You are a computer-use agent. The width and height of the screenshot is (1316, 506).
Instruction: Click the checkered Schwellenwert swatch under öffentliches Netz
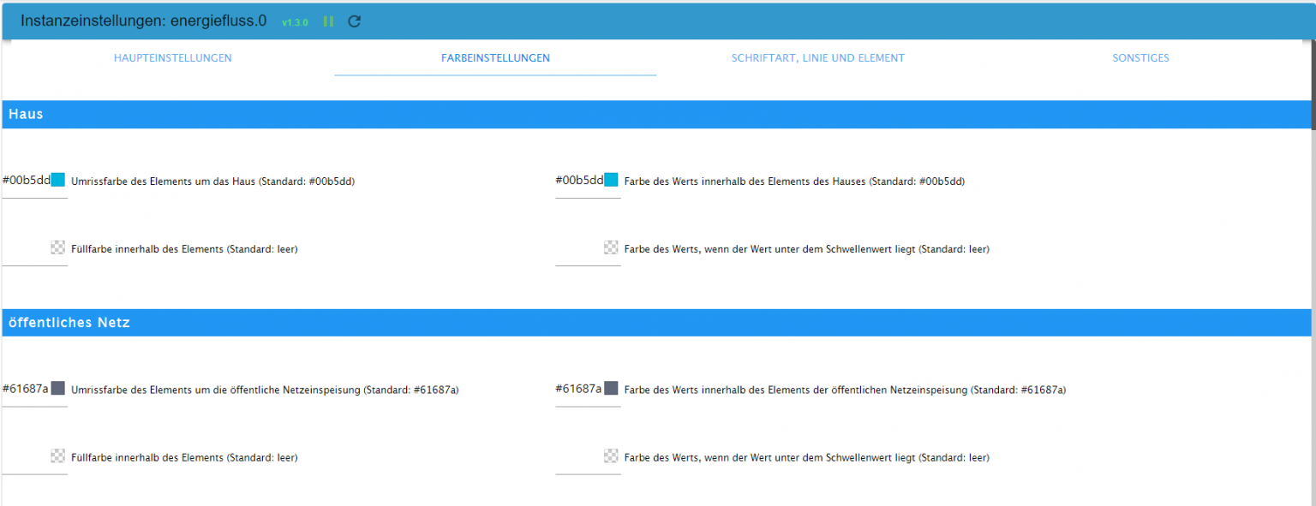[610, 455]
